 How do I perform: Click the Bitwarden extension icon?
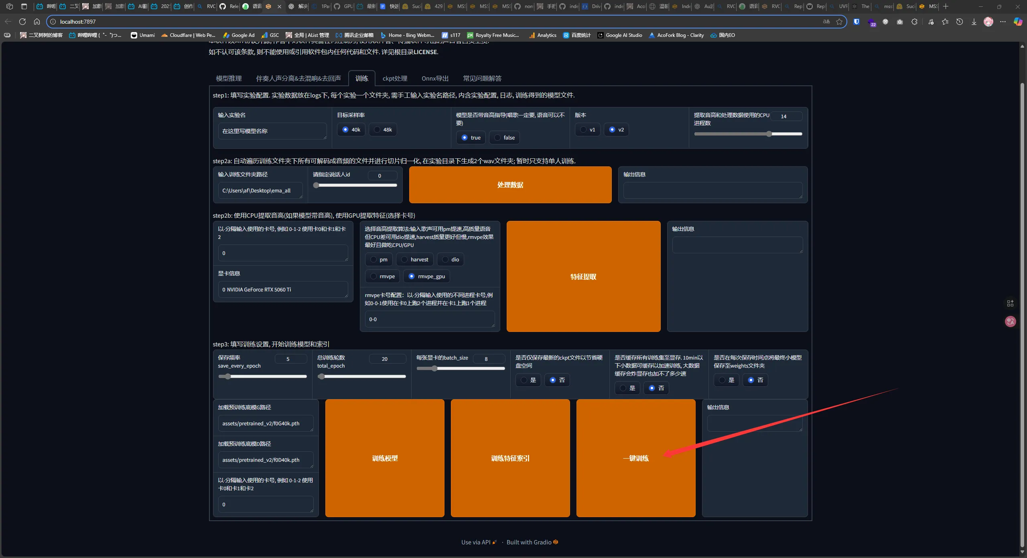[857, 22]
